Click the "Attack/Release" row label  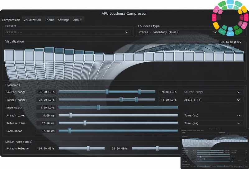pos(17,148)
